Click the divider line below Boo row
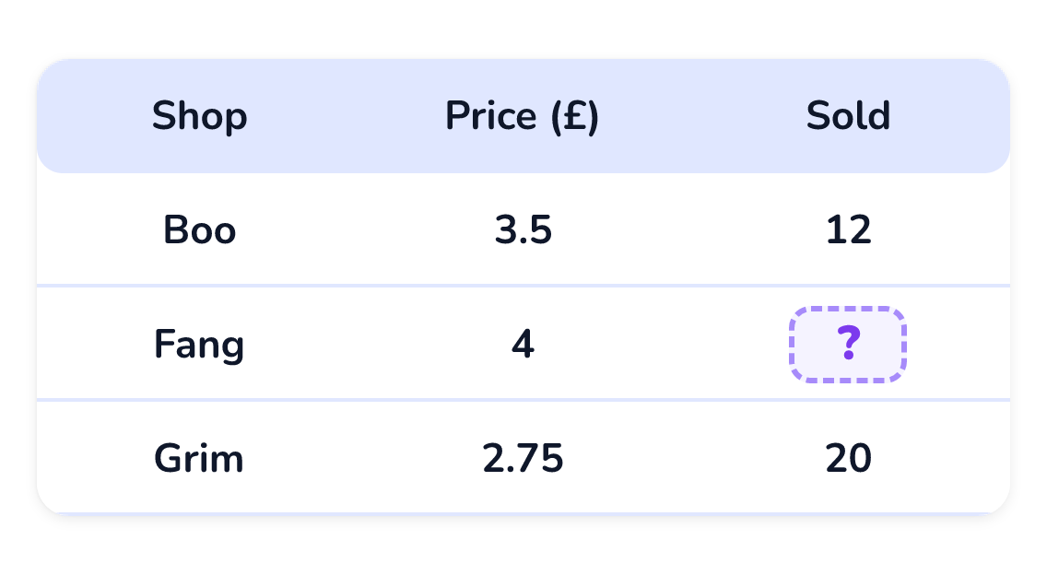Viewport: 1047px width, 575px height. pyautogui.click(x=523, y=287)
